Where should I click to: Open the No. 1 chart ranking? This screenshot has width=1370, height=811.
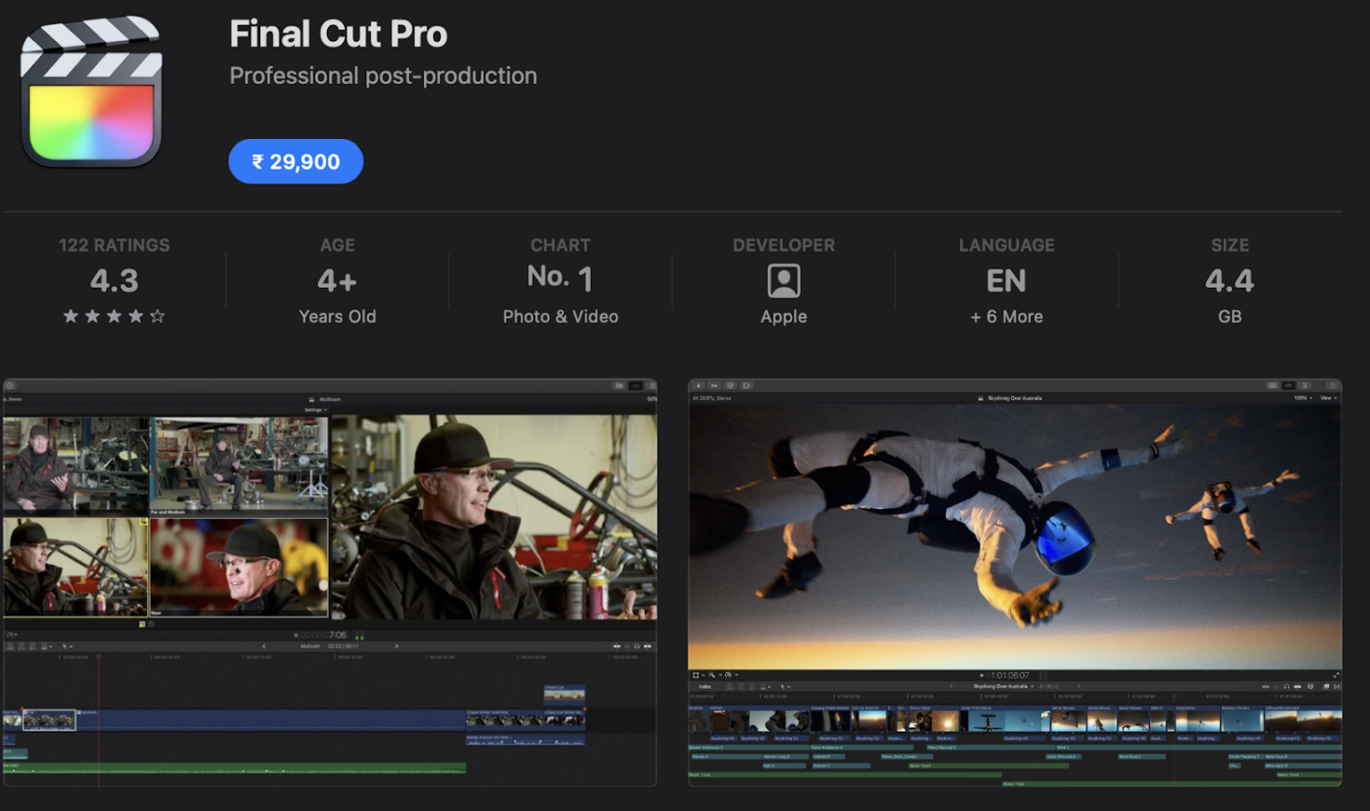(x=561, y=278)
